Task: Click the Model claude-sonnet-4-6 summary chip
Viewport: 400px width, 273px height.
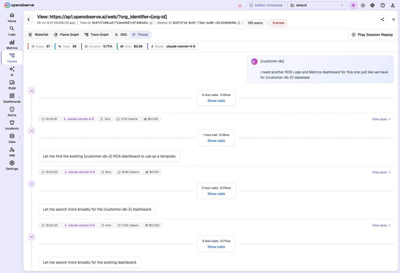Action: [x=173, y=46]
